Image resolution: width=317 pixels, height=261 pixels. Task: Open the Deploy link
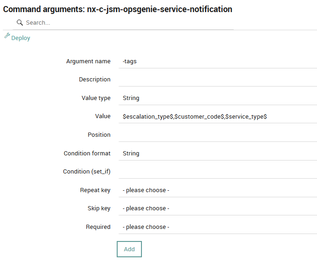point(21,38)
